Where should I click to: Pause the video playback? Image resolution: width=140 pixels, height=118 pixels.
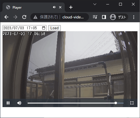point(8,103)
